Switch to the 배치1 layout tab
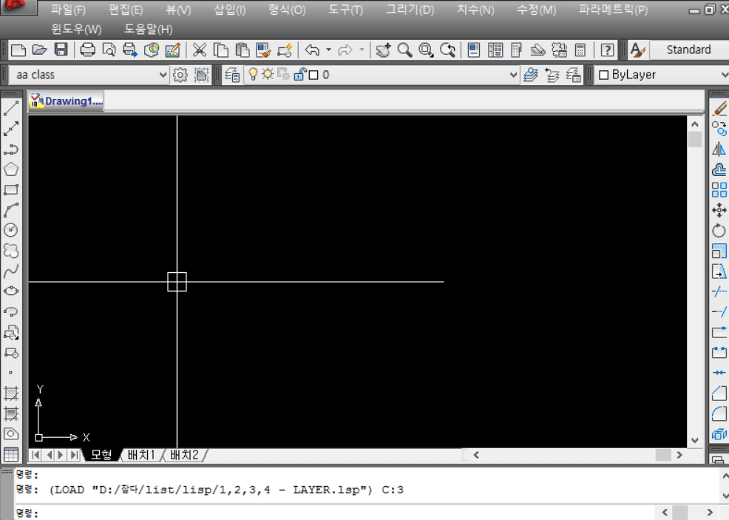Image resolution: width=729 pixels, height=520 pixels. [x=141, y=455]
